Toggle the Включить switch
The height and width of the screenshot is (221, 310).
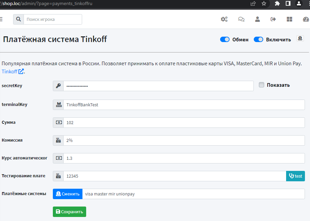coord(259,39)
